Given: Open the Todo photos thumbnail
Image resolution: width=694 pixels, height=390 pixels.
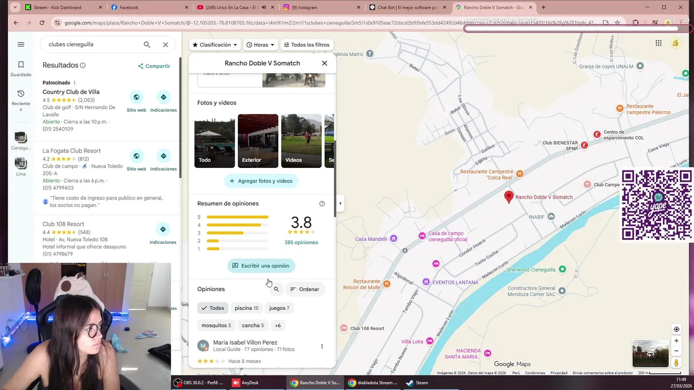Looking at the screenshot, I should tap(215, 141).
